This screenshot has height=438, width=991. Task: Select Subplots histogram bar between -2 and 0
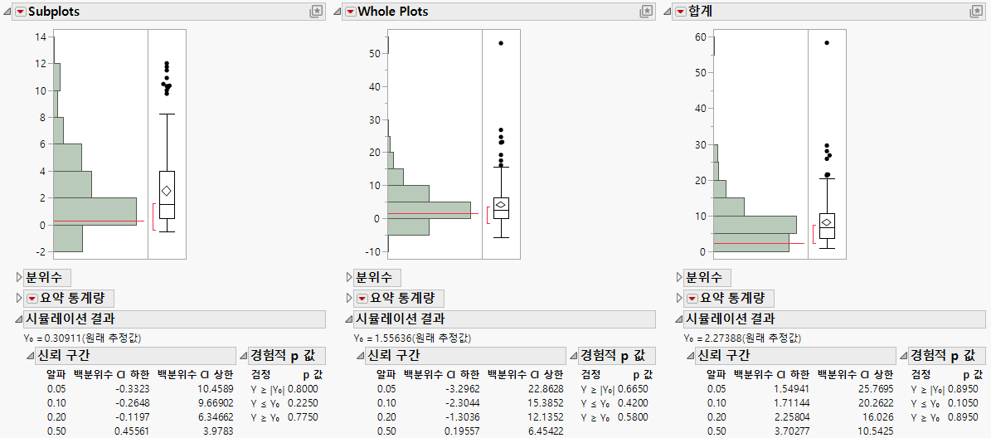pos(68,238)
